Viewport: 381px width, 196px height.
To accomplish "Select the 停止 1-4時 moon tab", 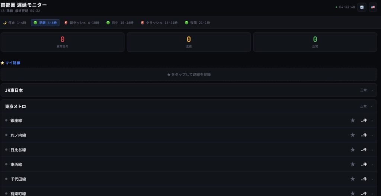I will tap(15, 23).
